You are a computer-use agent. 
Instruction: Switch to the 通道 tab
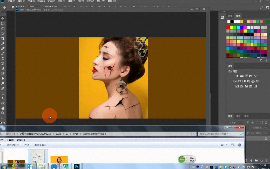tap(238, 116)
